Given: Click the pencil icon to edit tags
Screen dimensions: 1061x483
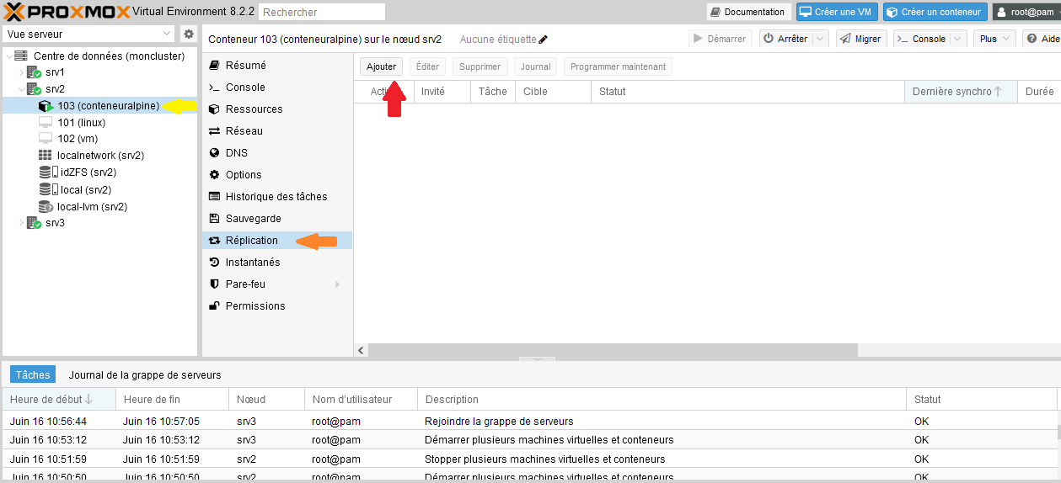Looking at the screenshot, I should coord(544,40).
